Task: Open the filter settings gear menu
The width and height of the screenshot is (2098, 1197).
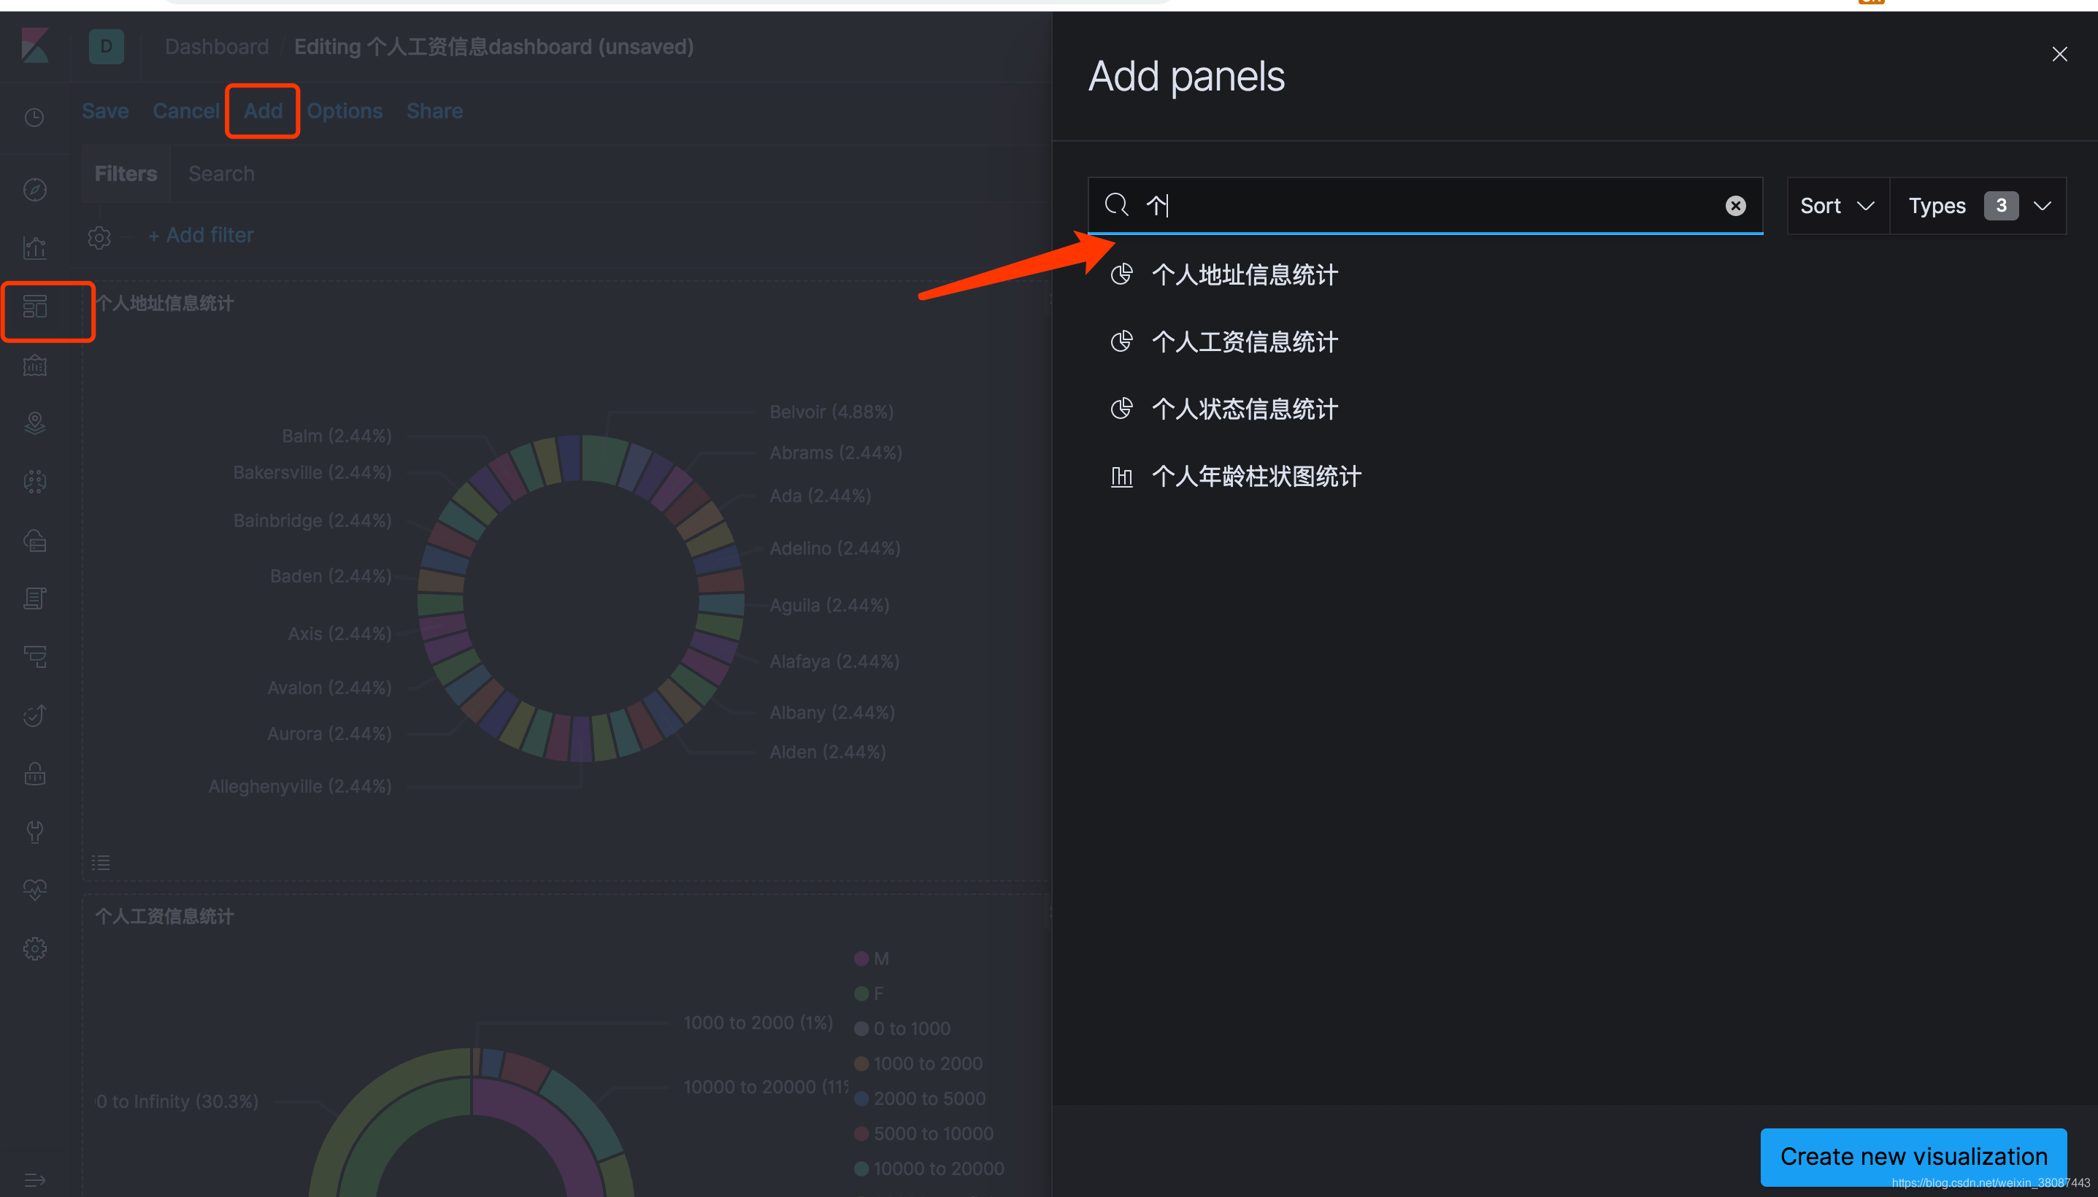Action: (99, 238)
